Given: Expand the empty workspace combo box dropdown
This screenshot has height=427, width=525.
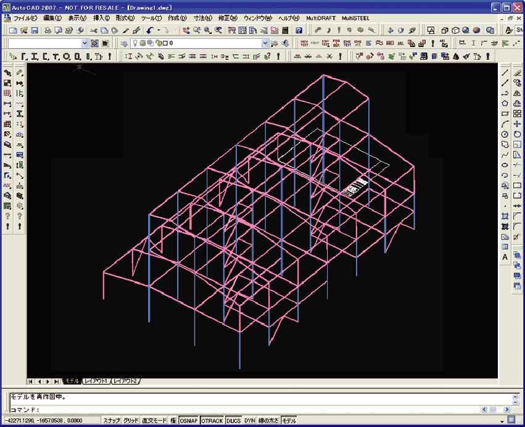Looking at the screenshot, I should [85, 43].
